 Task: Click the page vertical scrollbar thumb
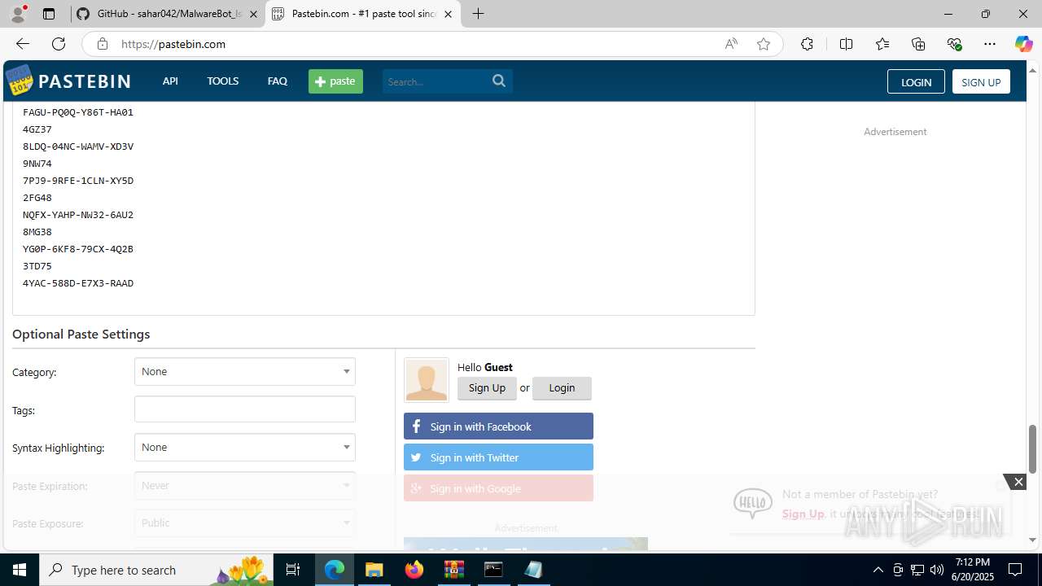click(x=1033, y=448)
